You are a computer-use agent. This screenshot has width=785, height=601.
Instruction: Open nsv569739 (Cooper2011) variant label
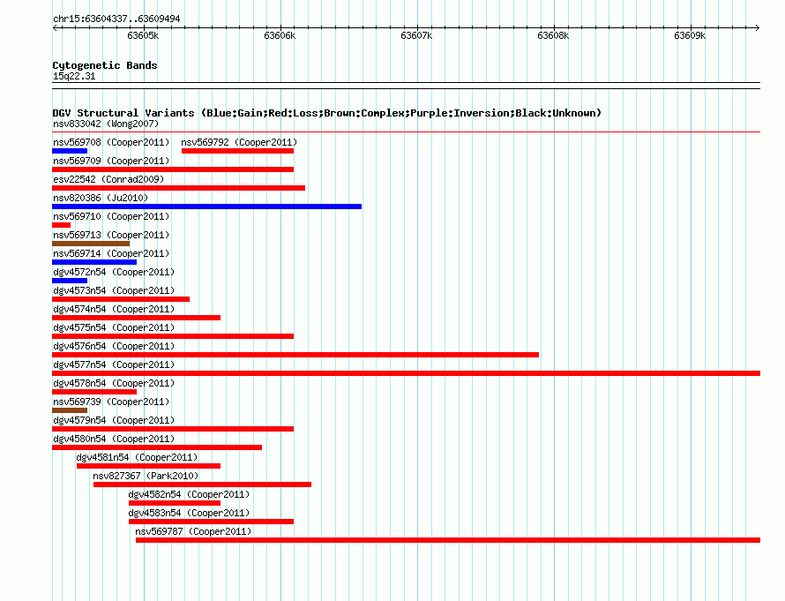pyautogui.click(x=111, y=402)
